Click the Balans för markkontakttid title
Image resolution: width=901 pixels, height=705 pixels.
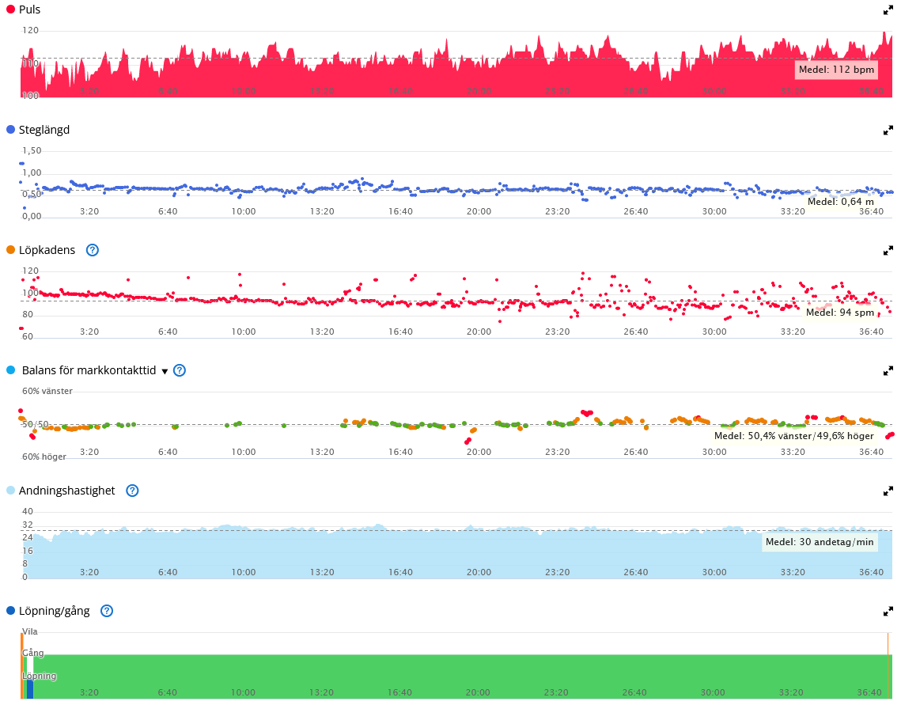tap(89, 370)
